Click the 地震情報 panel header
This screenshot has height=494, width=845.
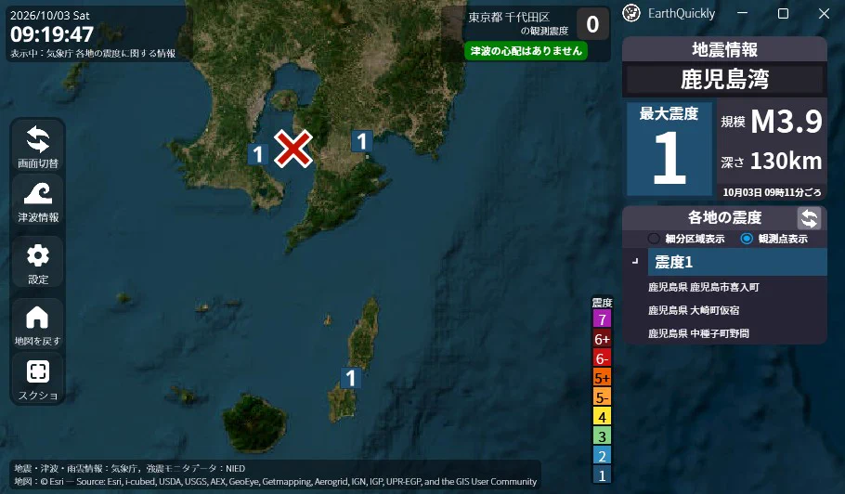(x=724, y=49)
